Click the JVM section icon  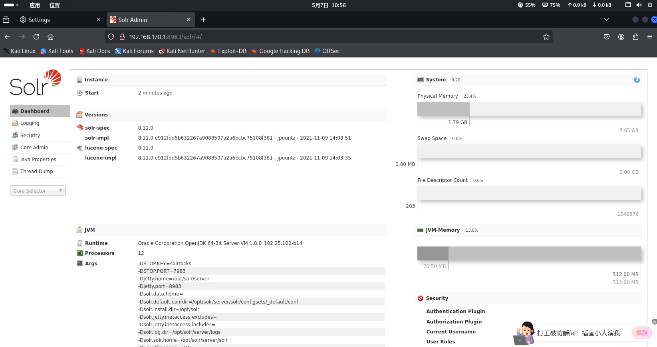pyautogui.click(x=79, y=230)
